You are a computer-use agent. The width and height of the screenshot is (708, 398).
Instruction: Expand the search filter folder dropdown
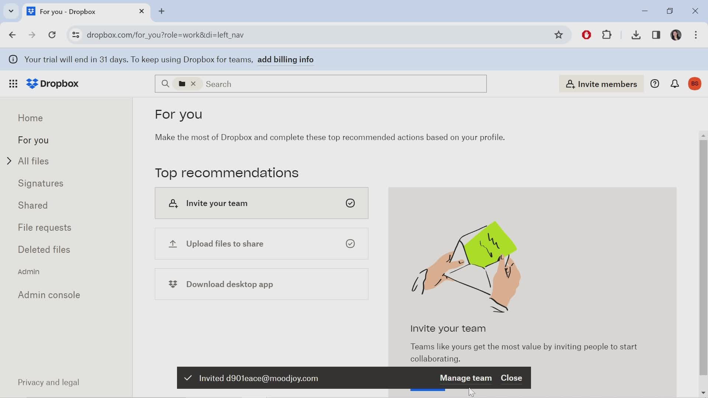tap(182, 84)
